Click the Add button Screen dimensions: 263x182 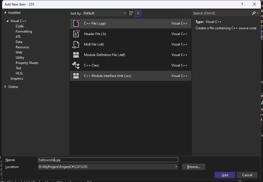tap(225, 175)
